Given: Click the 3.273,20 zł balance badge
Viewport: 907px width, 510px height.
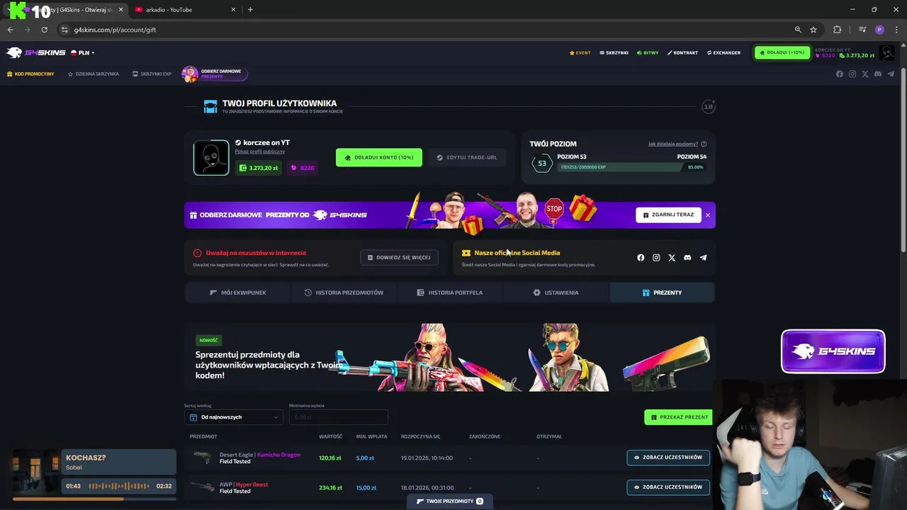Looking at the screenshot, I should (x=259, y=168).
